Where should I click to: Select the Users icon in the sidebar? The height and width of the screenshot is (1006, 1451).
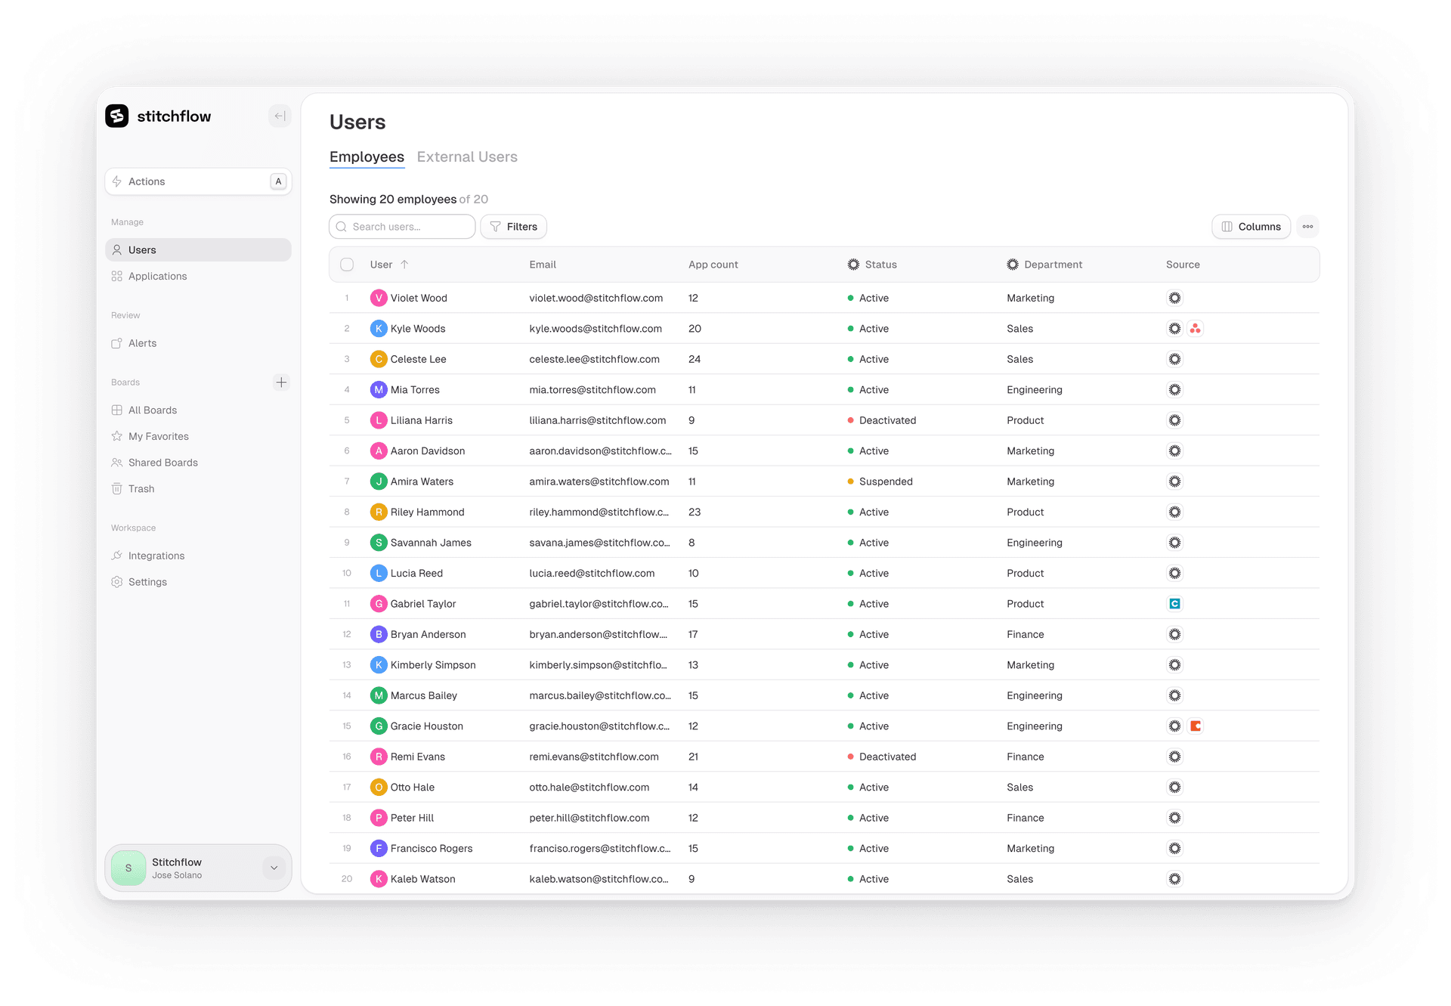[x=117, y=249]
